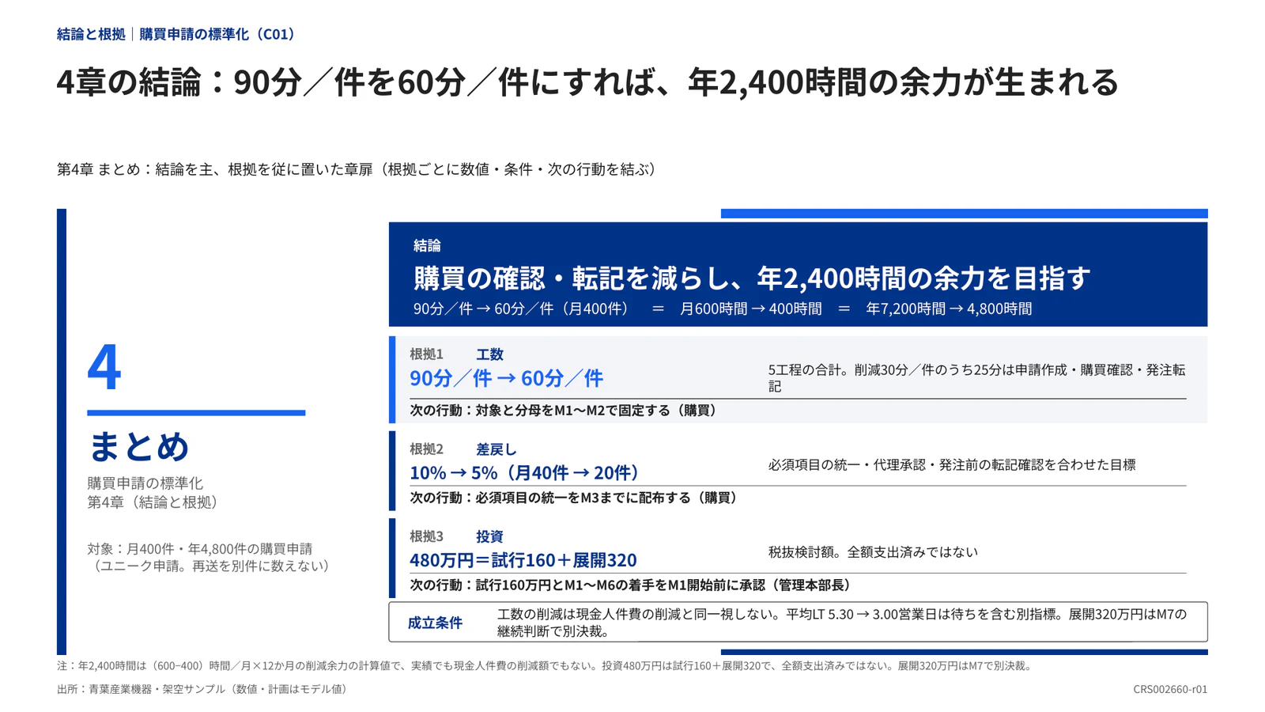Click the description starting '5工程の合計。削減30分'

pyautogui.click(x=976, y=378)
